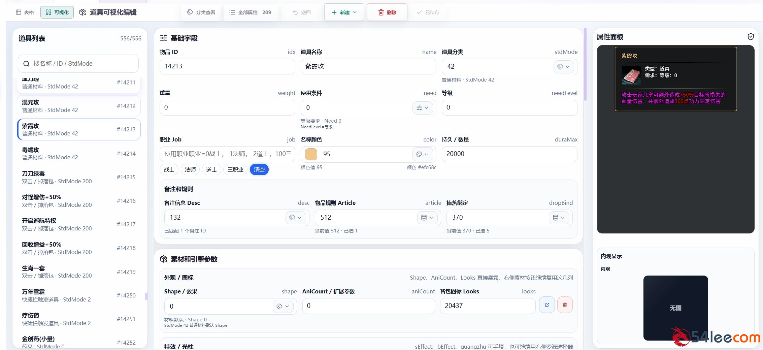Screen dimensions: 763x350
Task: Select list item 刀刀绿毒 #14215
Action: point(79,177)
